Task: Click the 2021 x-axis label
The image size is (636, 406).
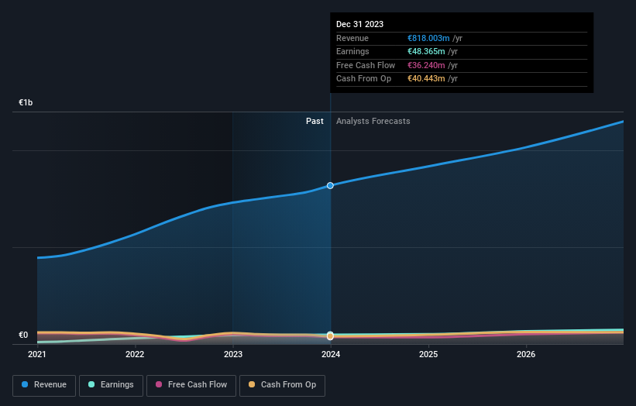Action: pyautogui.click(x=37, y=355)
